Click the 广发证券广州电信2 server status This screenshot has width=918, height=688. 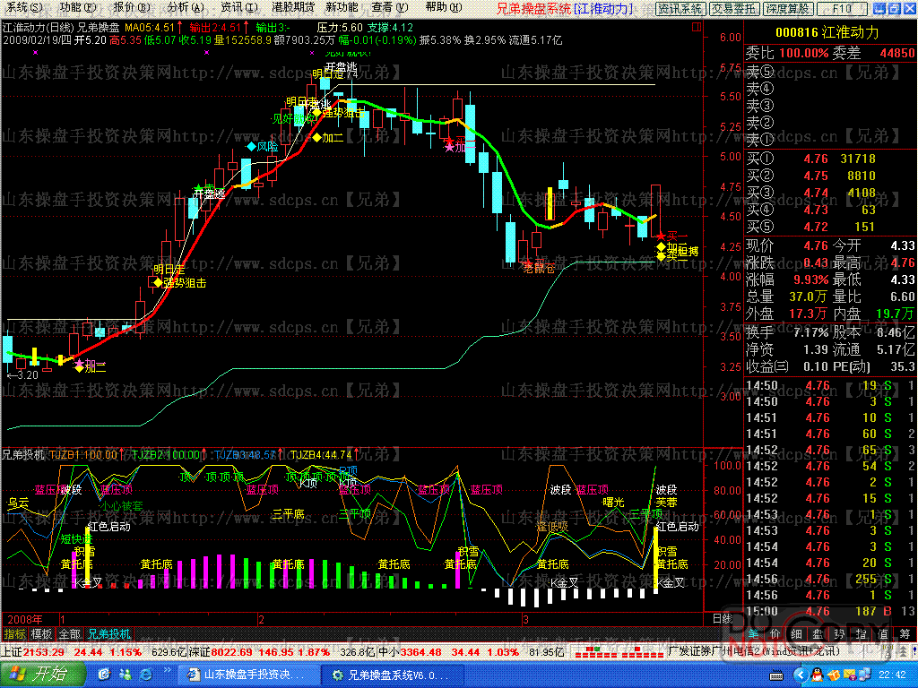[x=755, y=652]
